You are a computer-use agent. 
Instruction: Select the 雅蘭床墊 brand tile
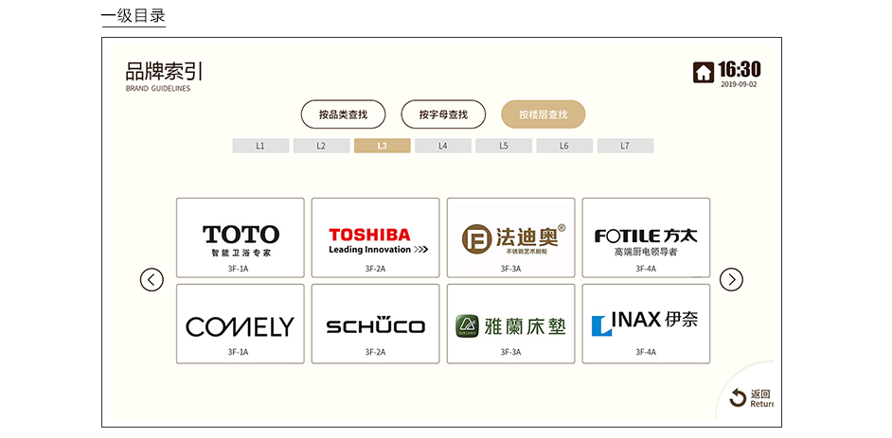pyautogui.click(x=510, y=324)
